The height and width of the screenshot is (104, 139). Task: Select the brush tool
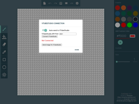(x=4, y=29)
